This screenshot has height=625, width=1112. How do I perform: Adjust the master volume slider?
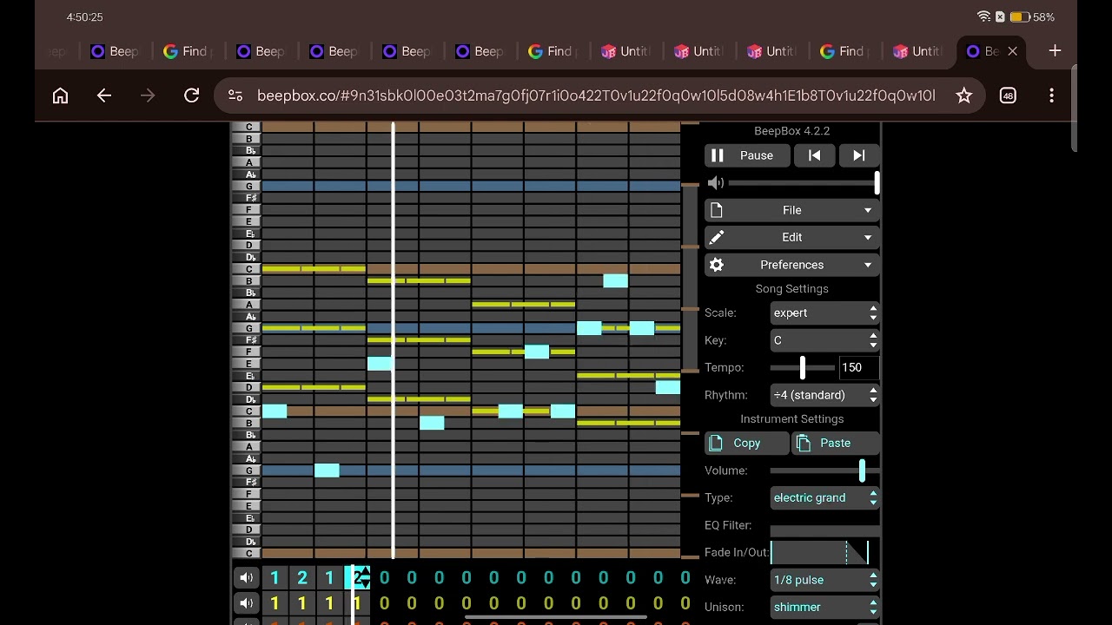[x=804, y=183]
